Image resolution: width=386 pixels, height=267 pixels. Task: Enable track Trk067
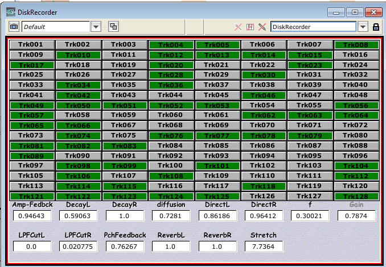point(125,126)
